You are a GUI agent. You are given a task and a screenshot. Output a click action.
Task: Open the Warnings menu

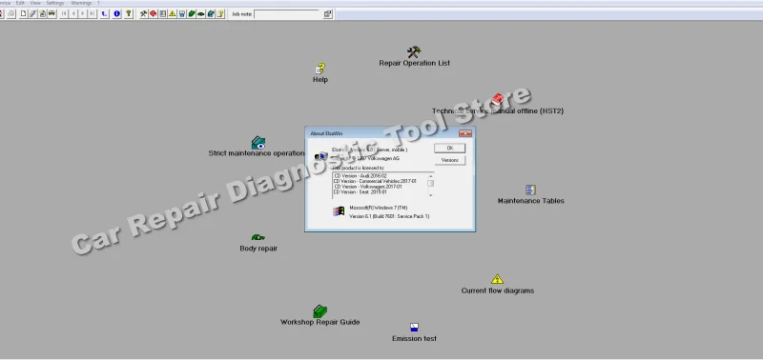point(81,3)
